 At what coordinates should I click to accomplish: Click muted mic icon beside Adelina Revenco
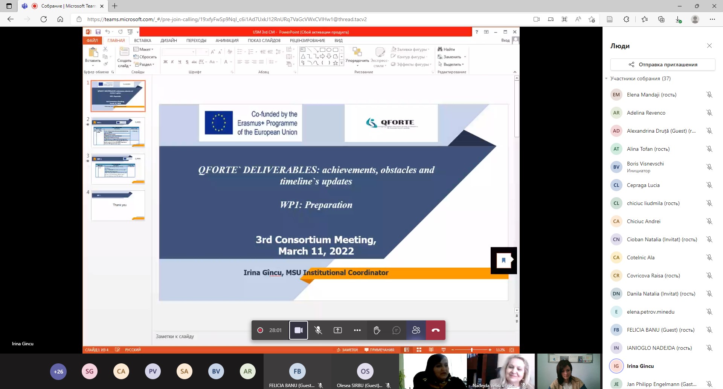[709, 113]
